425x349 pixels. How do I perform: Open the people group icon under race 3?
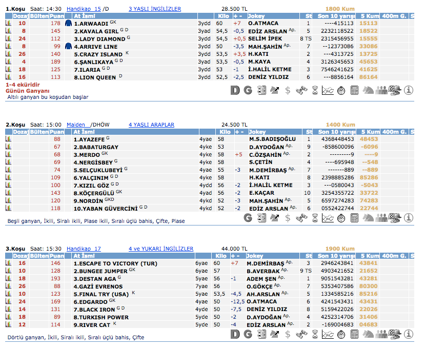pyautogui.click(x=381, y=335)
